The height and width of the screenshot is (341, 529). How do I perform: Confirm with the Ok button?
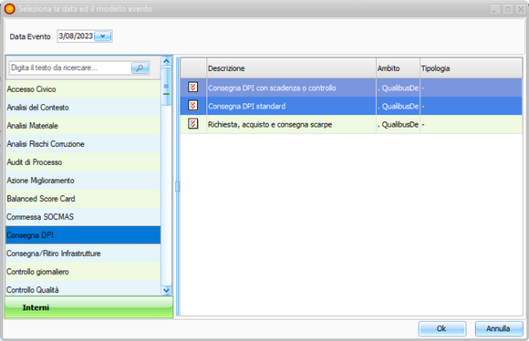[442, 328]
